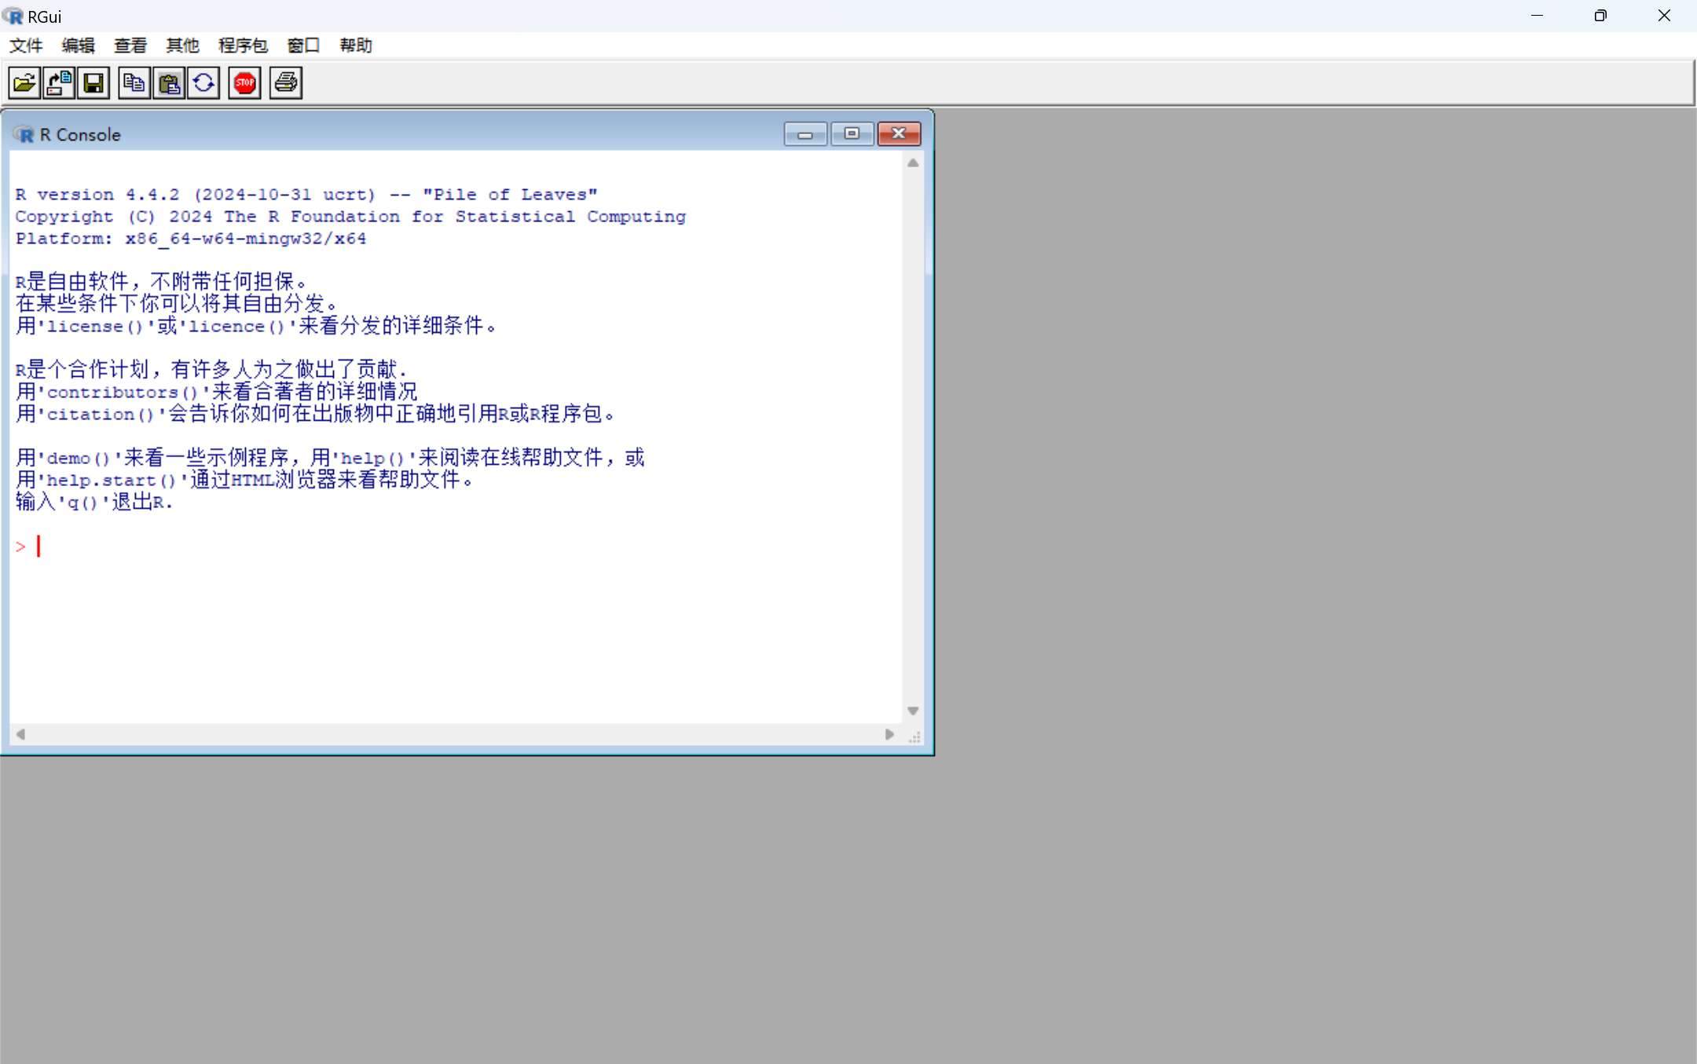The image size is (1697, 1064).
Task: Open the 编辑 menu
Action: (x=78, y=46)
